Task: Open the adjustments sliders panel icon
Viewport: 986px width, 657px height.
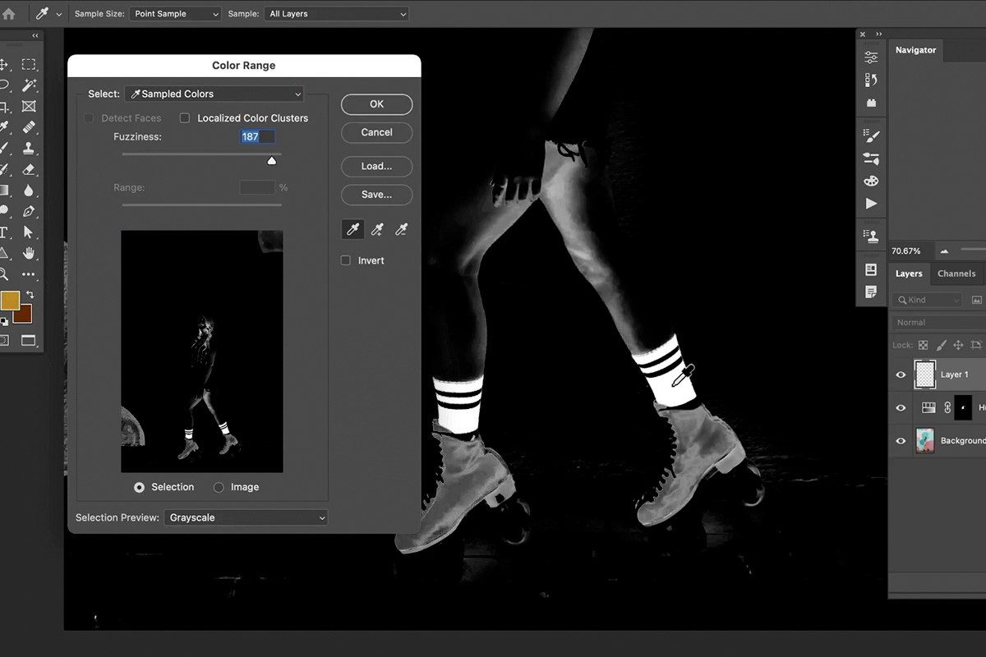Action: tap(872, 57)
